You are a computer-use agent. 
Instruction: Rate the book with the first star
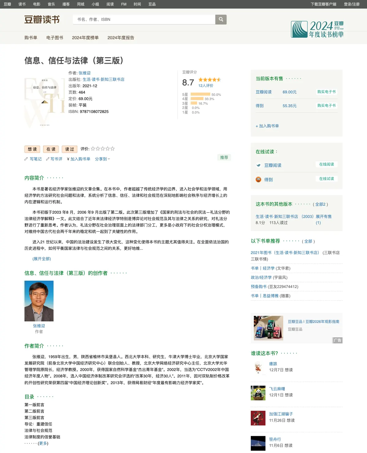click(93, 149)
